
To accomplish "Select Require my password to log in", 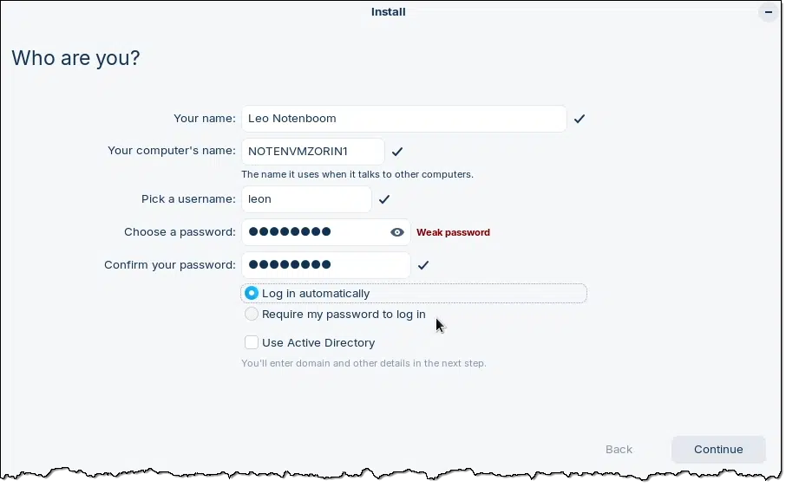I will (252, 314).
